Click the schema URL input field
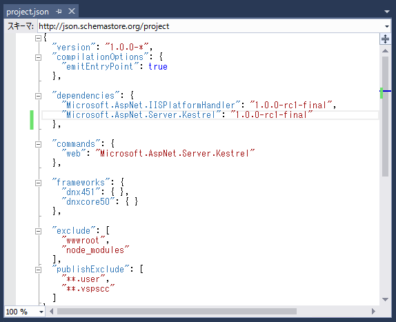The image size is (396, 322). (x=210, y=26)
